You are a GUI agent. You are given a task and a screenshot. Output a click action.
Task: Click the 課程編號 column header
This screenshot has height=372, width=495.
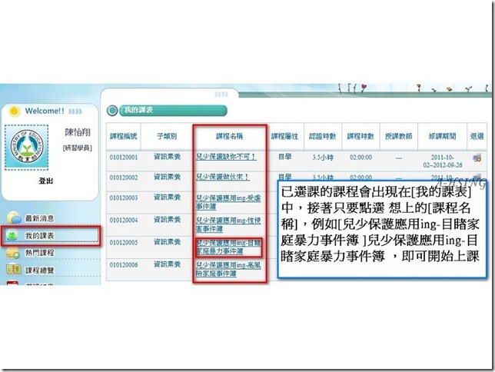click(x=124, y=136)
